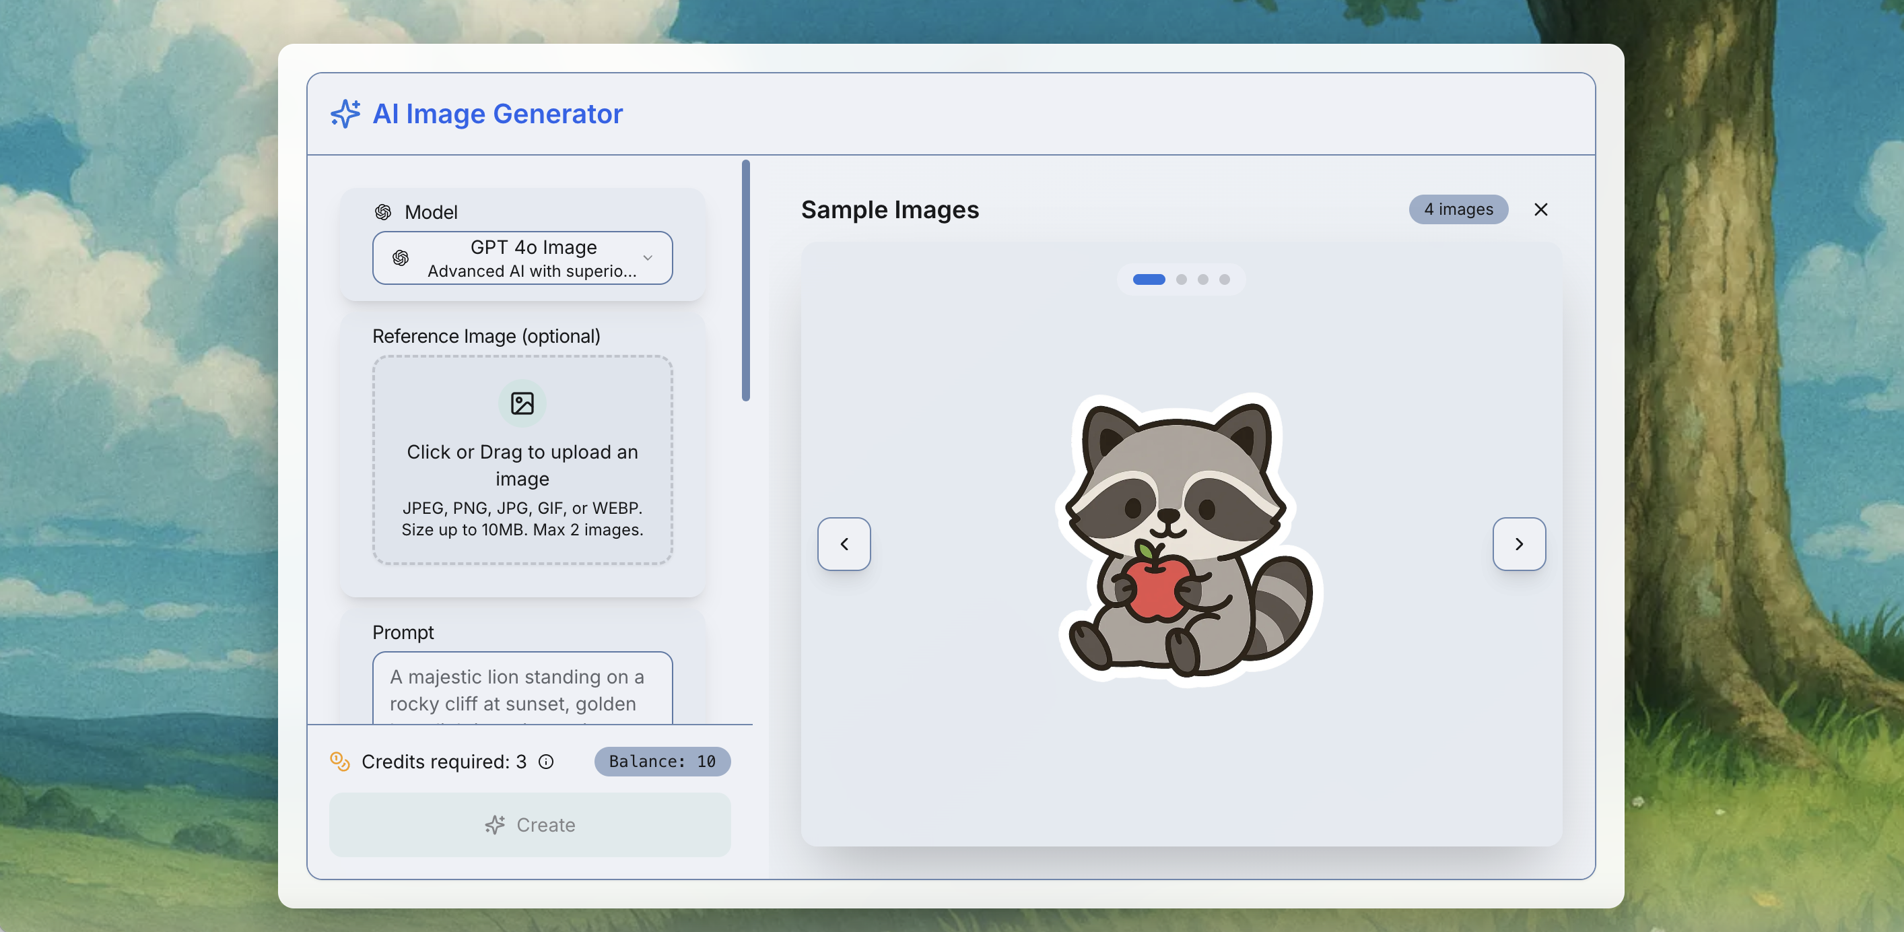
Task: Click the OpenAI icon inside the model selector
Action: [401, 259]
